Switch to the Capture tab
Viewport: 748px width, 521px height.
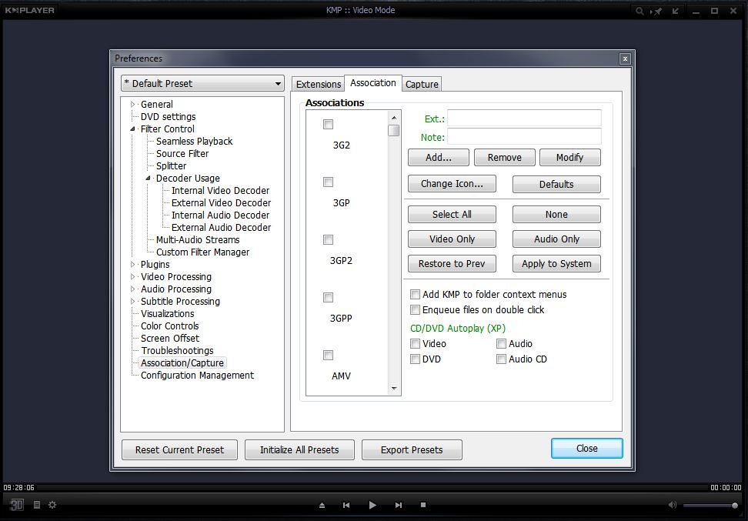(421, 84)
